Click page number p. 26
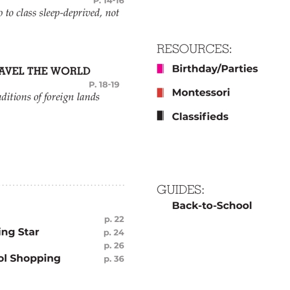 coord(114,246)
